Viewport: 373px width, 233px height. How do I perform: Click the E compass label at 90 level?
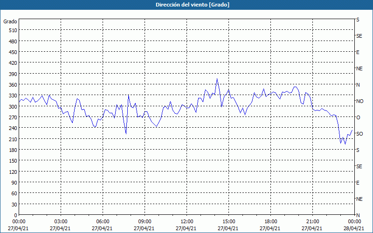coord(358,183)
